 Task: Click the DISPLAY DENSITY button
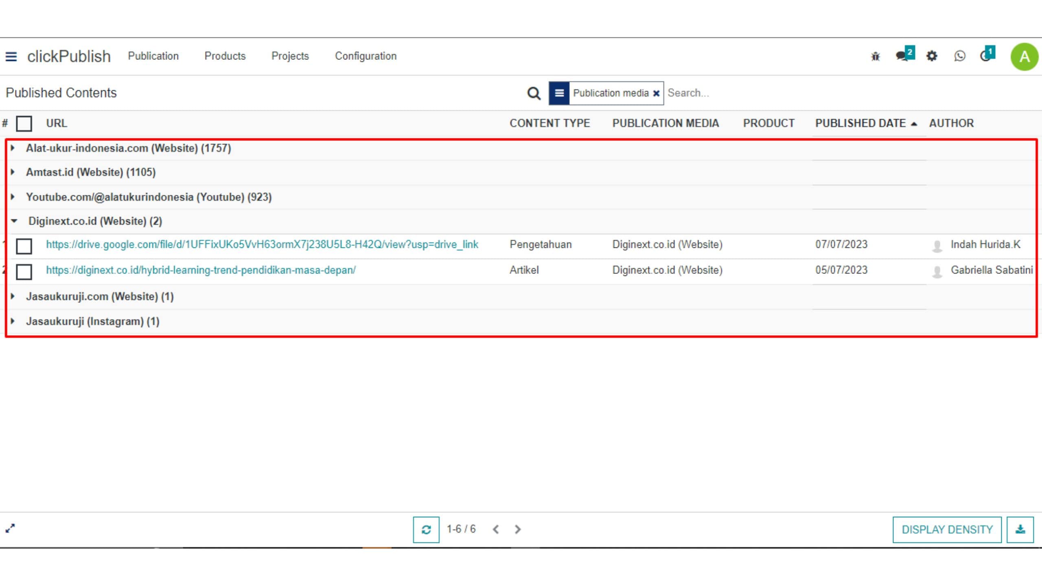click(x=947, y=529)
